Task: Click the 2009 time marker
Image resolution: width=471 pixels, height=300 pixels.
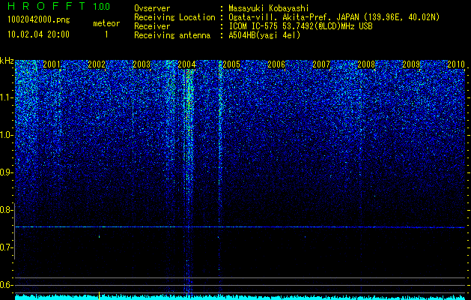Action: click(x=411, y=64)
